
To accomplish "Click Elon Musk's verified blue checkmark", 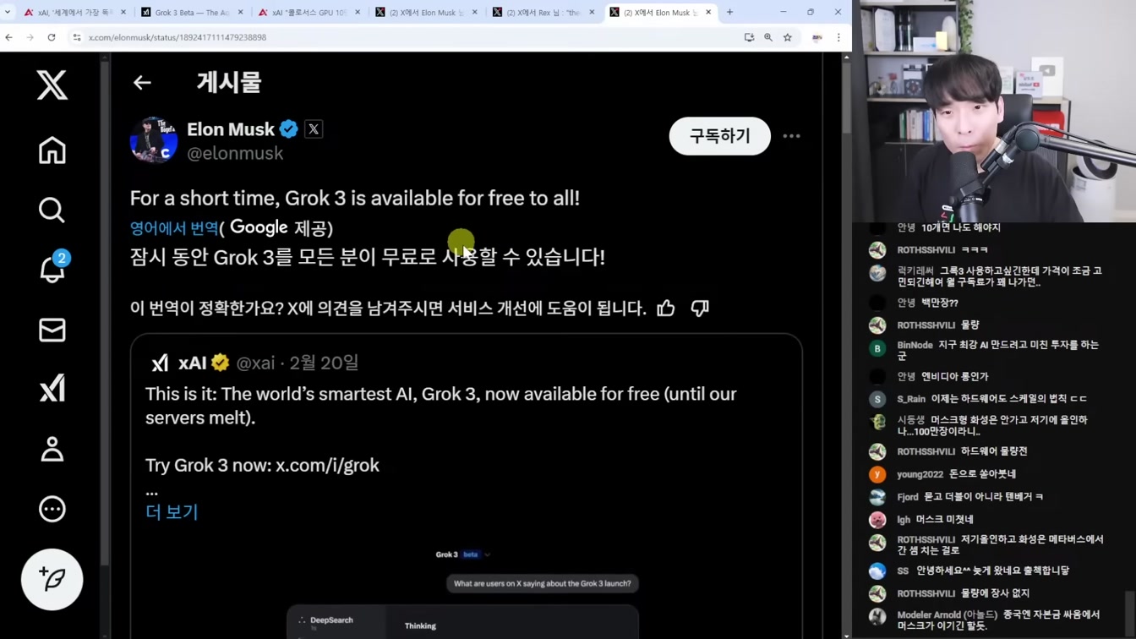I will click(288, 129).
